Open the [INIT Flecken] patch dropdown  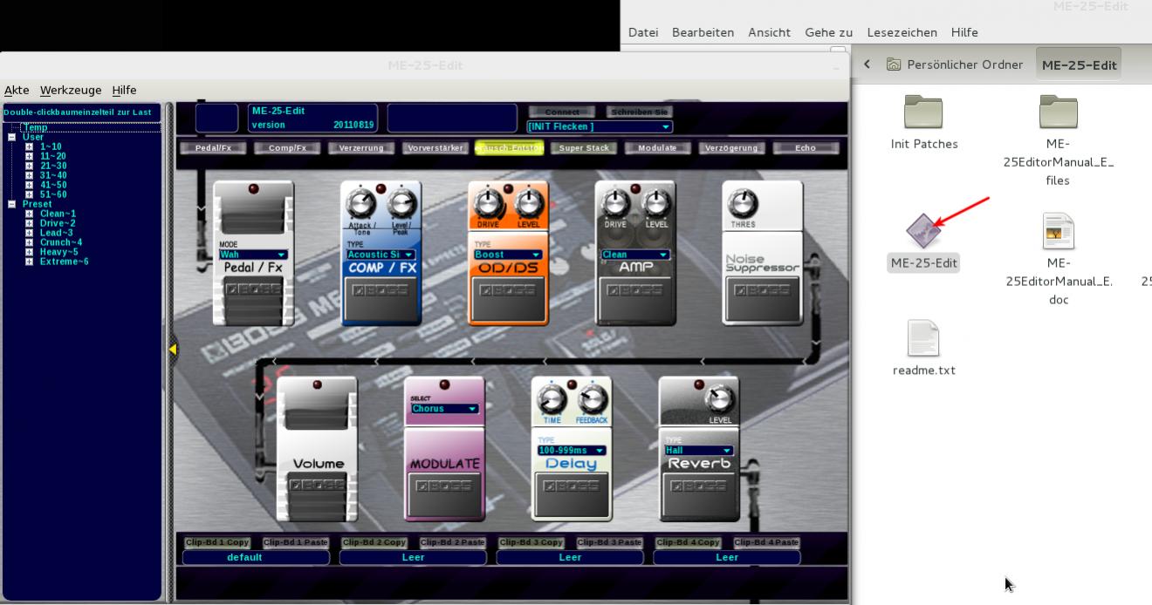tap(599, 126)
